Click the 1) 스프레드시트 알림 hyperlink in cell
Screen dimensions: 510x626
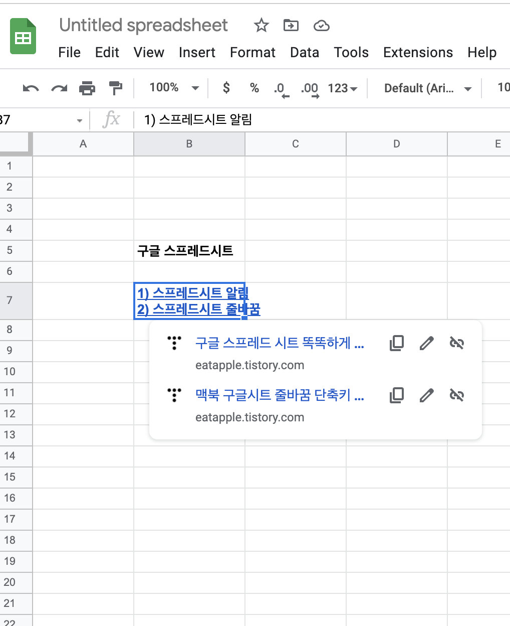pyautogui.click(x=193, y=293)
